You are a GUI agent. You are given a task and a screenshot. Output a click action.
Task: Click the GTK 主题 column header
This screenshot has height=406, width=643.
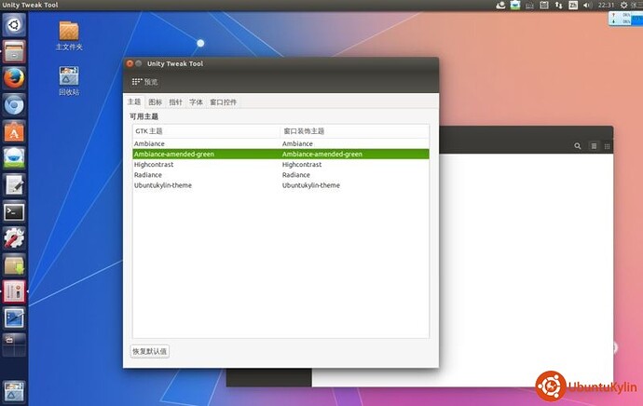[x=207, y=131]
